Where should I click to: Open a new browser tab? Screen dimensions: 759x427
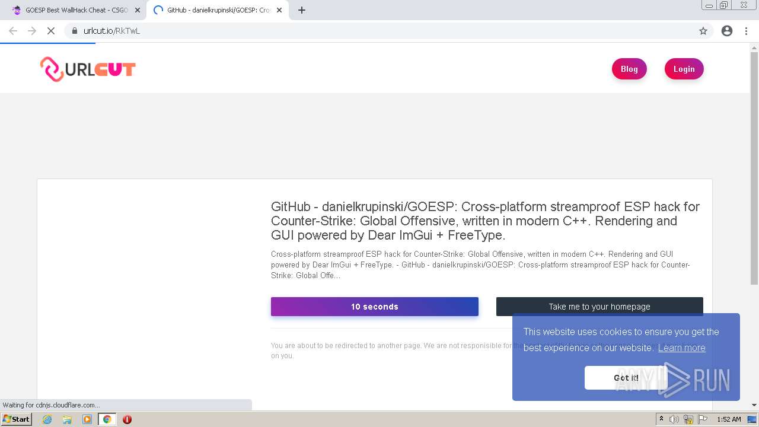coord(301,10)
